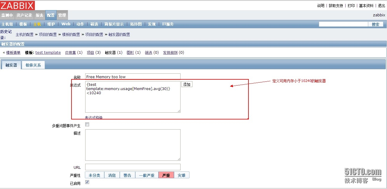Open the 获取支持 link

(336, 6)
